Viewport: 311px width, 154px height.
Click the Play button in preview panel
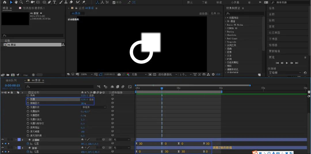tap(287, 63)
